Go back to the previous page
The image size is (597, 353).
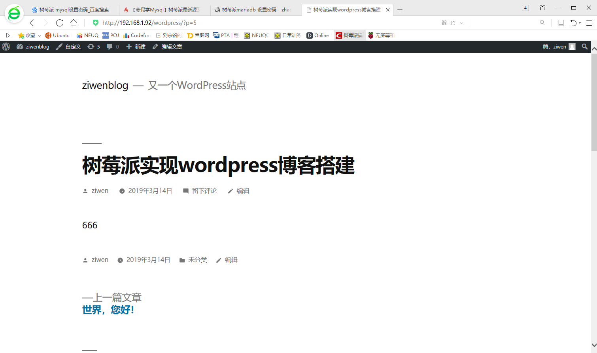point(32,23)
